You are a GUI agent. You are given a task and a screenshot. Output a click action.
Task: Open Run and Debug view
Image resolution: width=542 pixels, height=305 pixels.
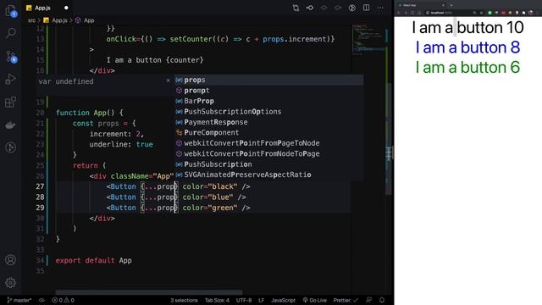(10, 79)
